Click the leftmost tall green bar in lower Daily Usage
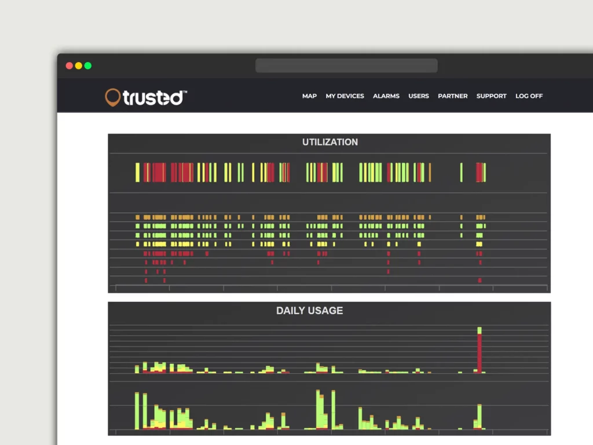Screen dimensions: 593x445 click(x=137, y=410)
